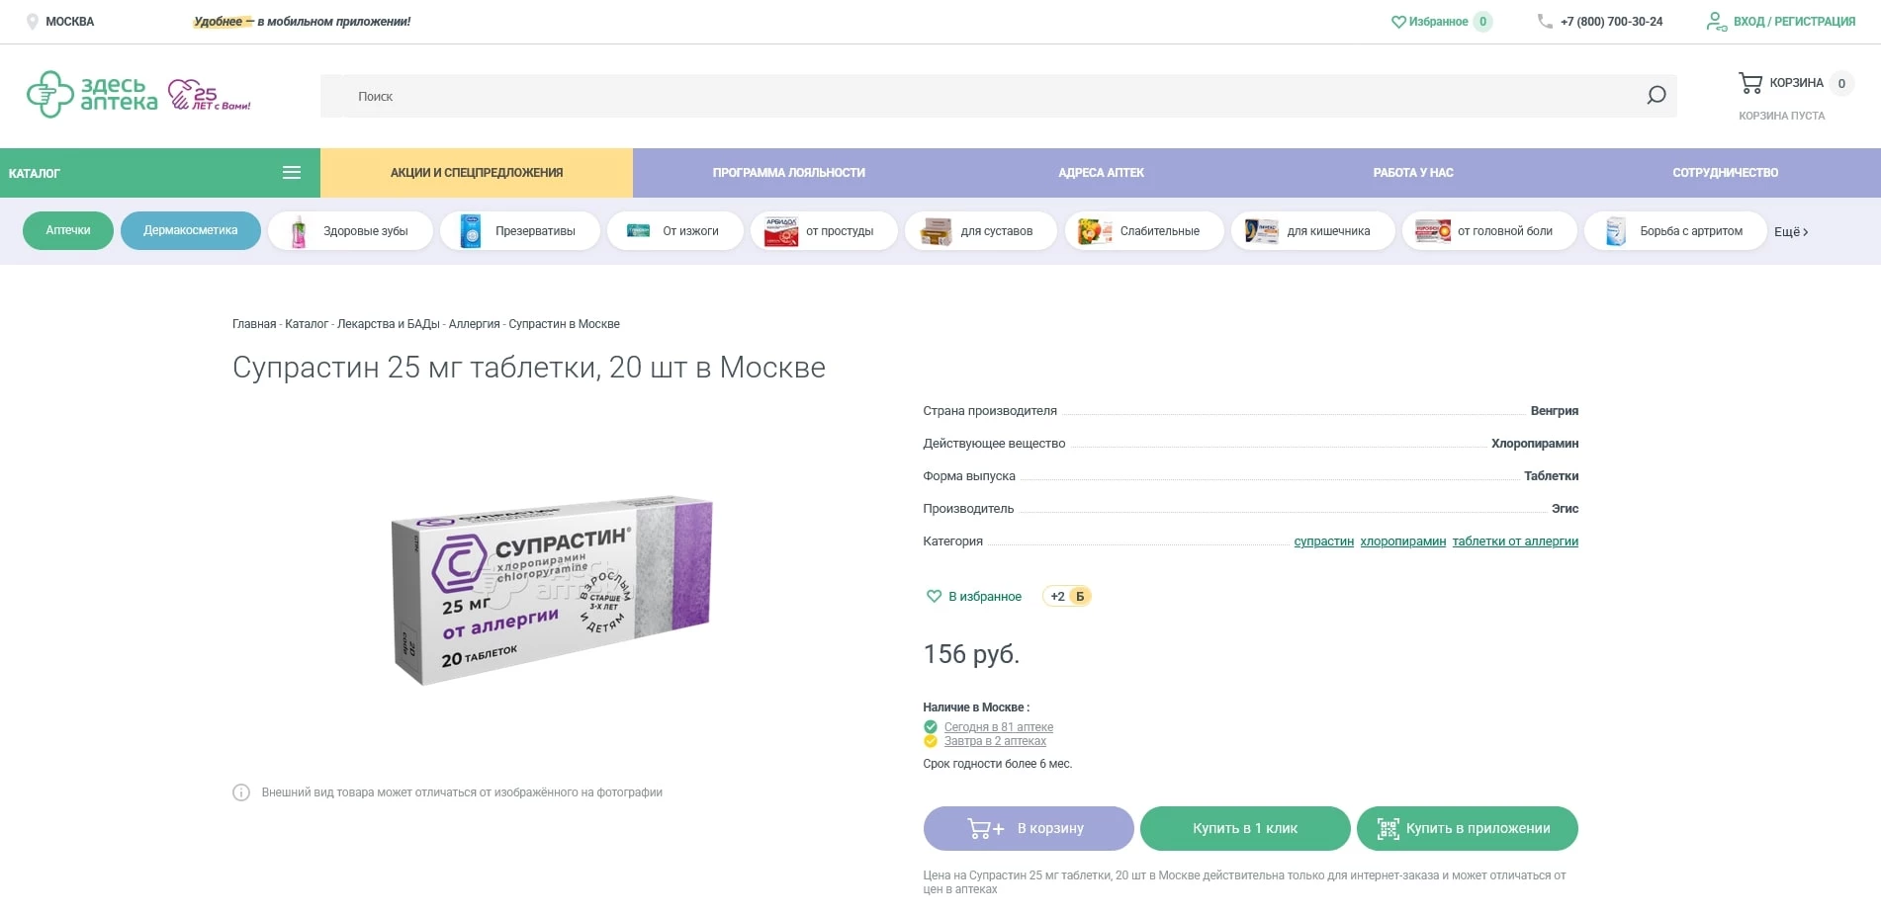Viewport: 1881px width, 915px height.
Task: Toggle В избранное heart for product
Action: [934, 597]
